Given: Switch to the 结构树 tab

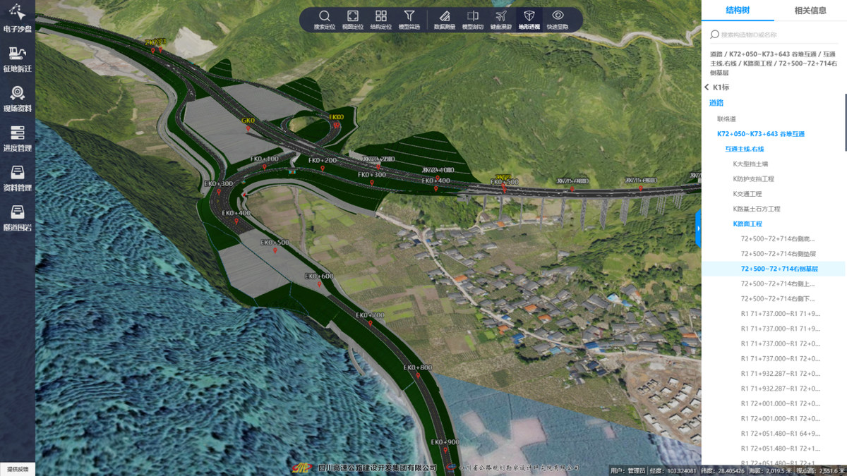Looking at the screenshot, I should coord(738,11).
